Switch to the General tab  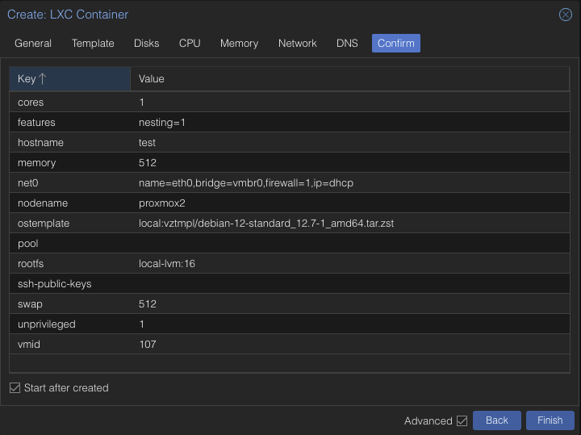pos(33,44)
